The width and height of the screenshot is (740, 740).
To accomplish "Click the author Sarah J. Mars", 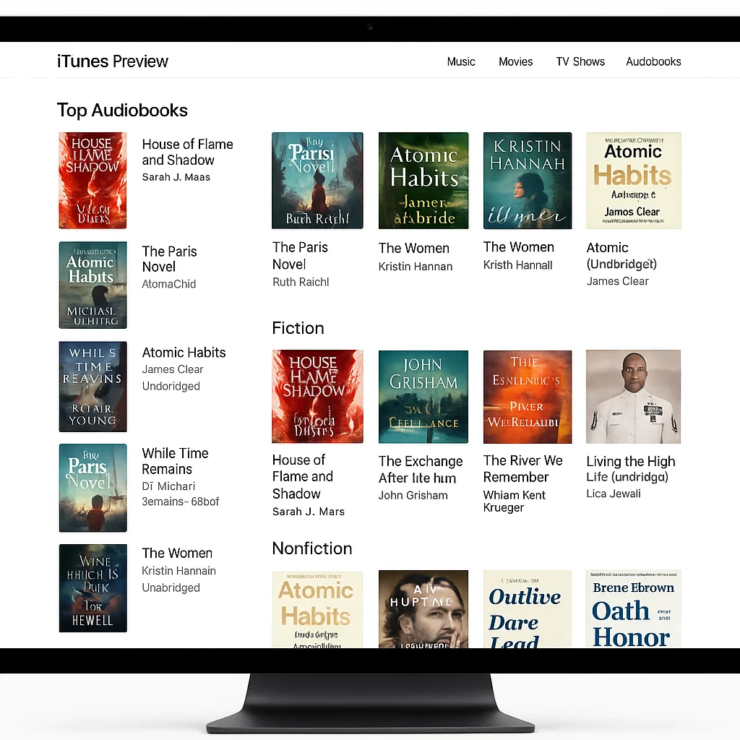I will (308, 511).
